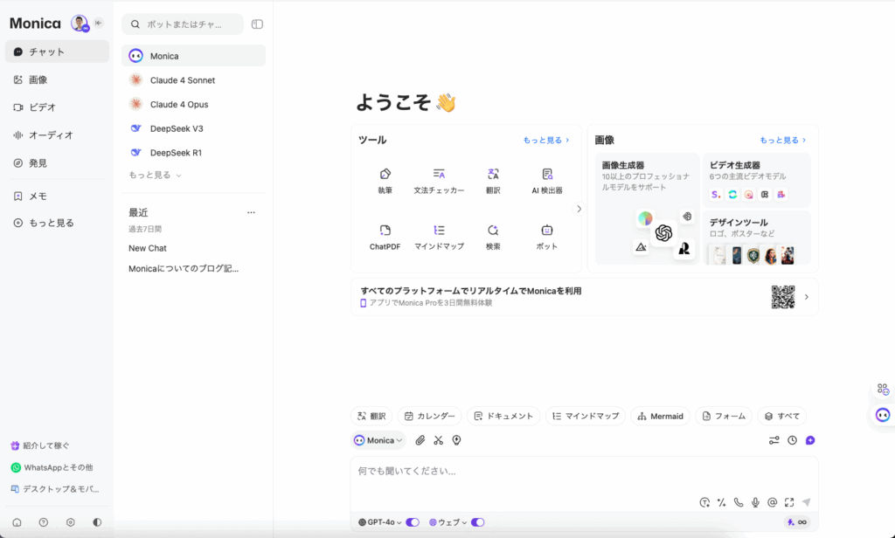
Task: Click the 翻訳 quick action chip
Action: point(371,416)
